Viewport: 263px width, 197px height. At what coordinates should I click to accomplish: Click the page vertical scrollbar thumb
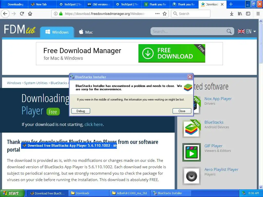261,43
